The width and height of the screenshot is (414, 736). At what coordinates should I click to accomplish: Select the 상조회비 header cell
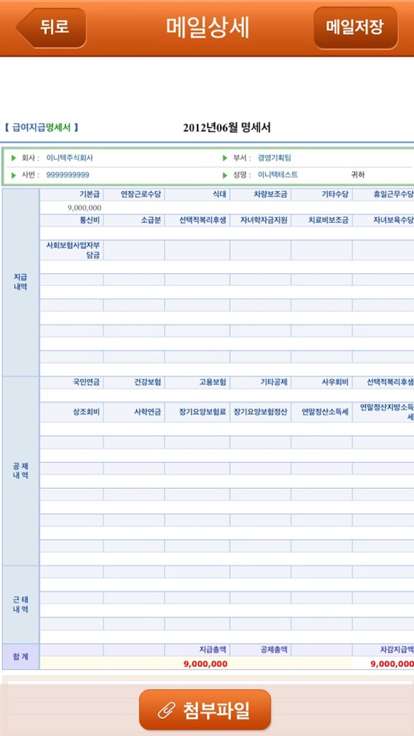[x=71, y=412]
